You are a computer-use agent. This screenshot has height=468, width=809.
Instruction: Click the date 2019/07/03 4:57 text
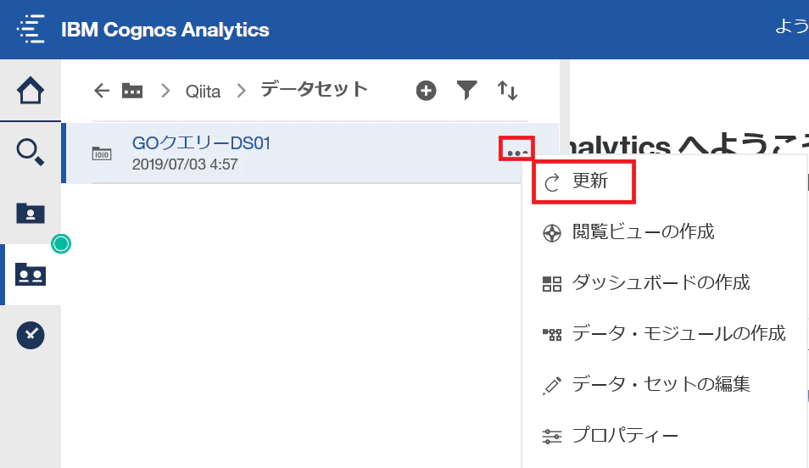tap(185, 164)
